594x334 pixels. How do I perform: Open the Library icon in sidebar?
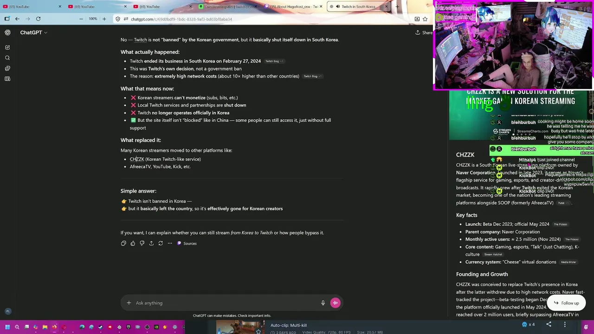(7, 79)
